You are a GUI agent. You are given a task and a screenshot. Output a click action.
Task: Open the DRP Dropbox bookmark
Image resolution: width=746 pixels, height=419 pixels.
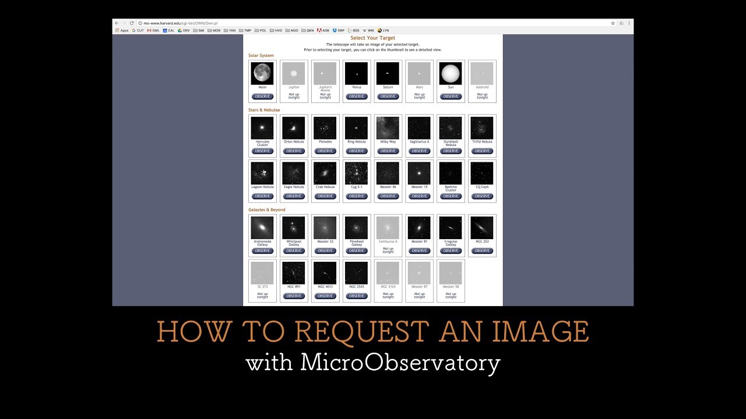pos(339,30)
